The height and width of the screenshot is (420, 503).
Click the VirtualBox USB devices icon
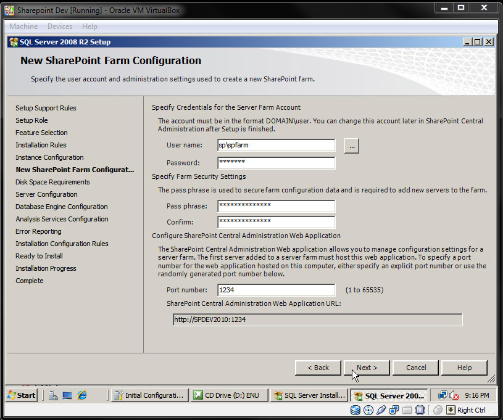(381, 410)
